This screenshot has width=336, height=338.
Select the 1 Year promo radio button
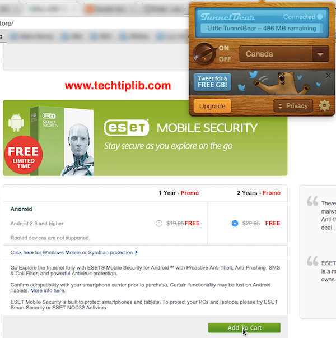coord(159,223)
